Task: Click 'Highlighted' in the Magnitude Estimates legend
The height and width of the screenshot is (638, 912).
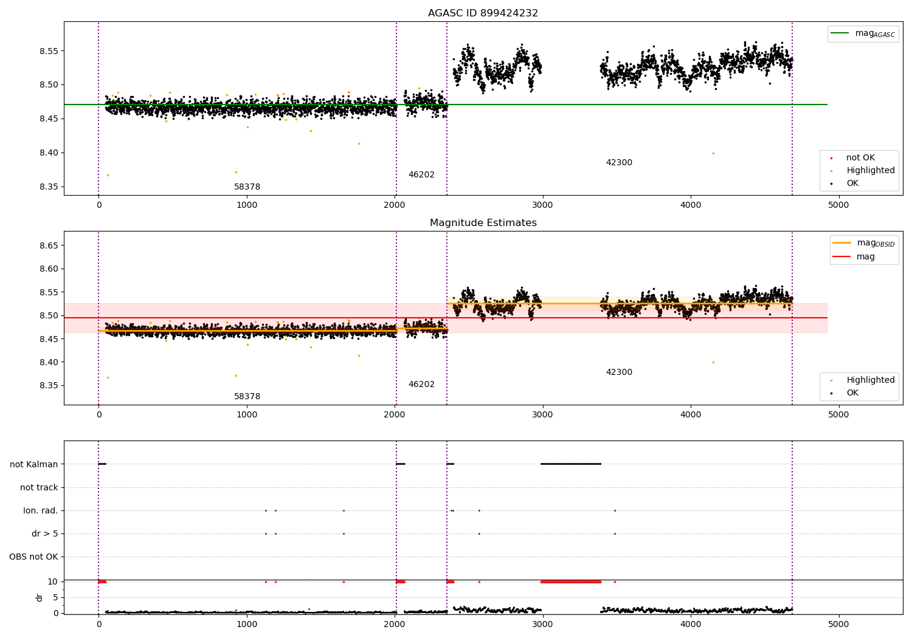Action: (863, 380)
